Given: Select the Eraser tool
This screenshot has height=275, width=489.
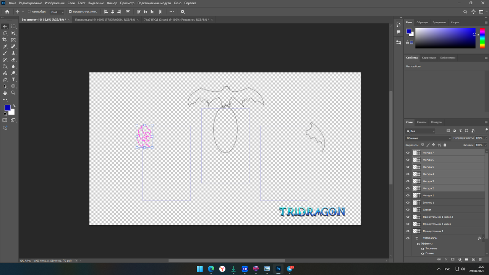Looking at the screenshot, I should pos(13,60).
